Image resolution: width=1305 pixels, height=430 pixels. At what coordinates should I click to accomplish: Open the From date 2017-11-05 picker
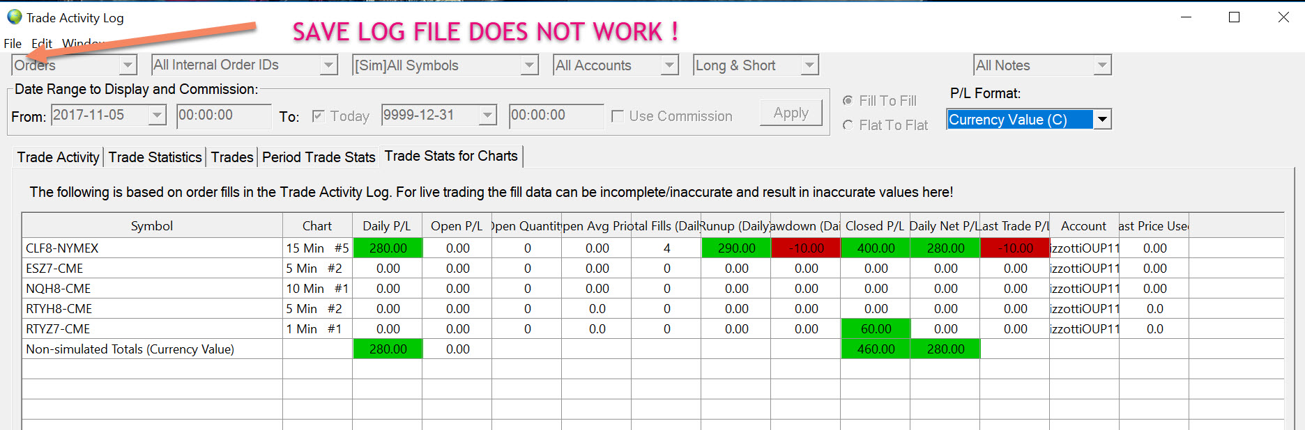pos(158,115)
